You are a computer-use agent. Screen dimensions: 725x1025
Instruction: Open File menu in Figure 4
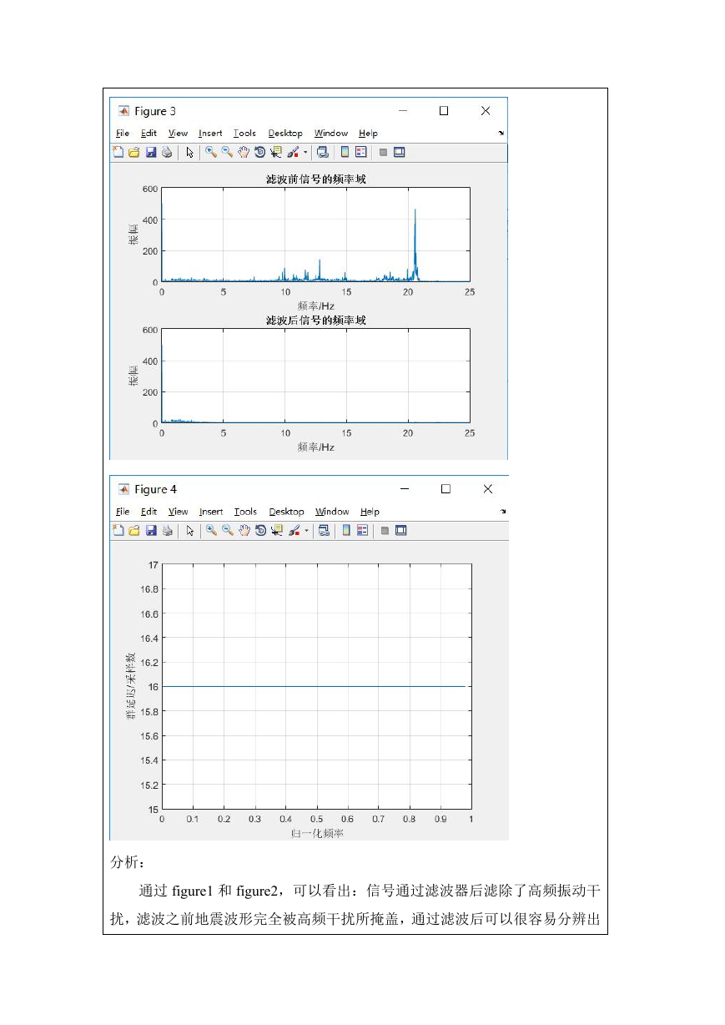(x=123, y=512)
